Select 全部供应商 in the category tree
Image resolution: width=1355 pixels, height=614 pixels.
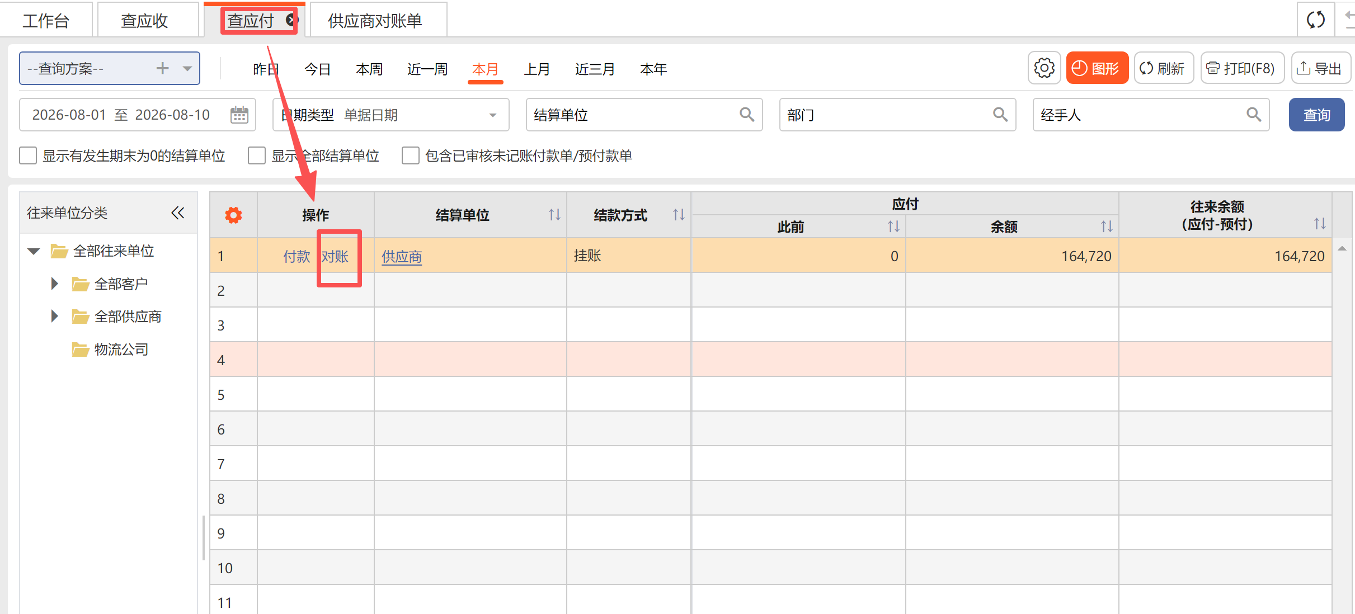[128, 317]
